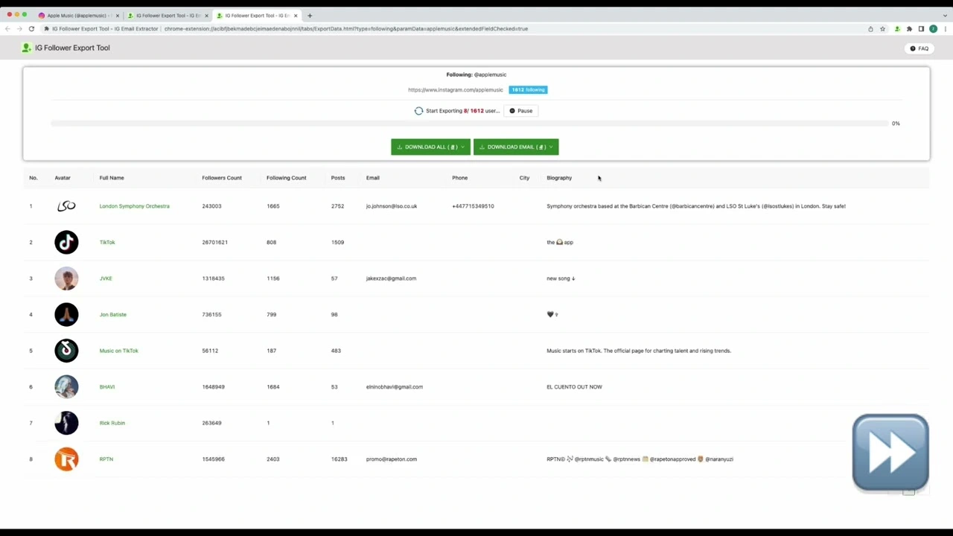
Task: Switch to the second IG Follower Export tab
Action: [x=167, y=16]
